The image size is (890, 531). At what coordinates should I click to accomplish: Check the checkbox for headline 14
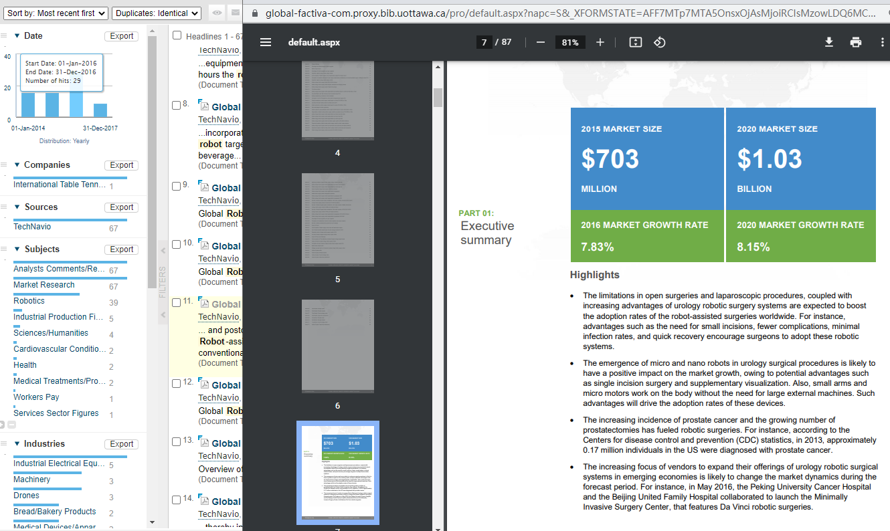(x=176, y=500)
